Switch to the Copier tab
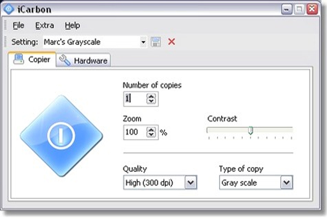Image resolution: width=327 pixels, height=219 pixels. coord(32,59)
